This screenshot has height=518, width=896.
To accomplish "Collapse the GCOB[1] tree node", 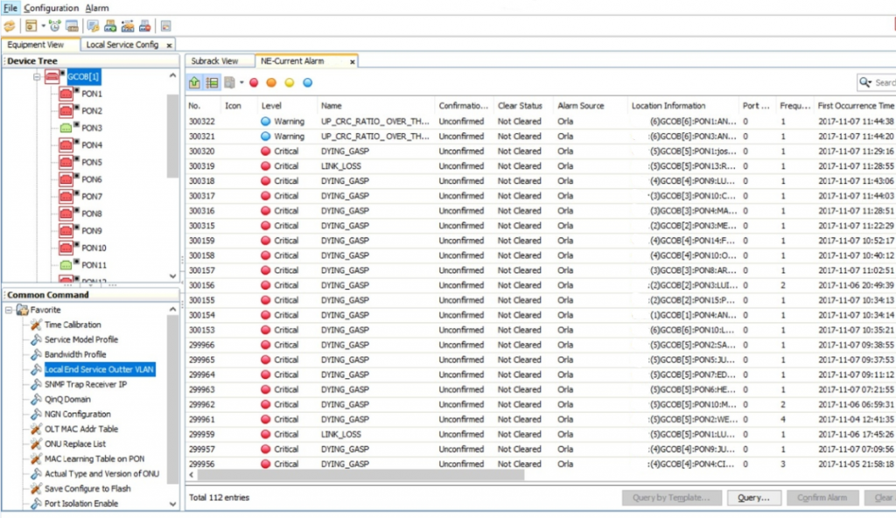I will pyautogui.click(x=38, y=77).
